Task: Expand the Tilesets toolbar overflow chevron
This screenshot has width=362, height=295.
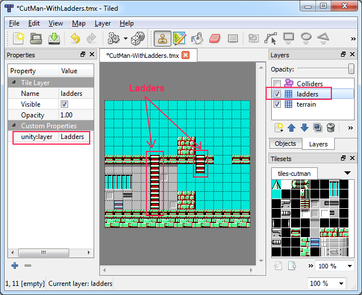Action: (x=311, y=266)
